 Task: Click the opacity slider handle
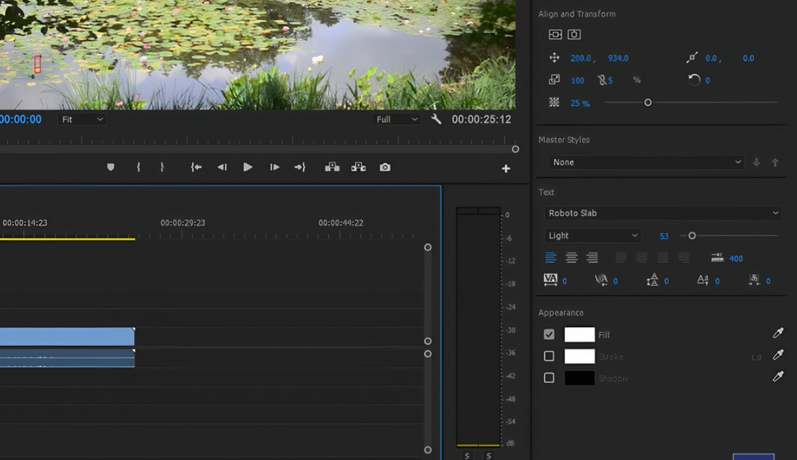click(x=647, y=103)
